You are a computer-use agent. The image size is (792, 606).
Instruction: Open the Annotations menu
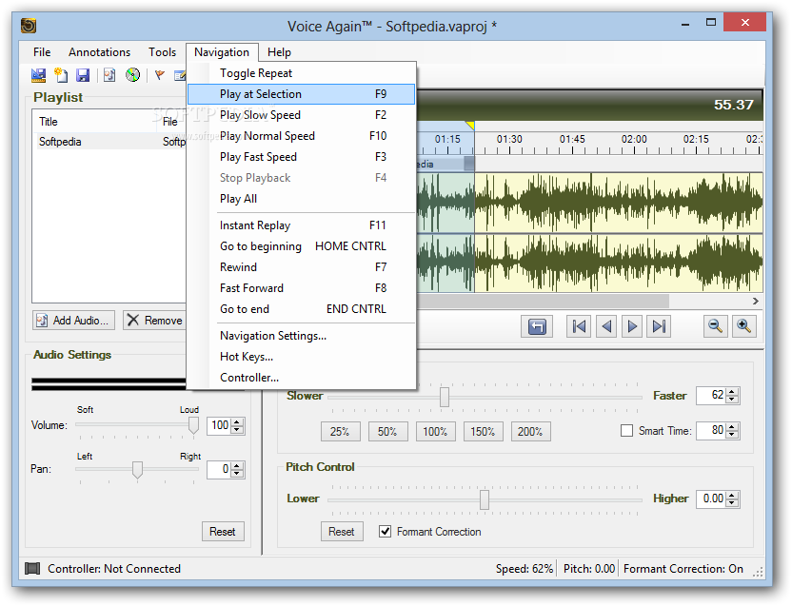tap(100, 52)
